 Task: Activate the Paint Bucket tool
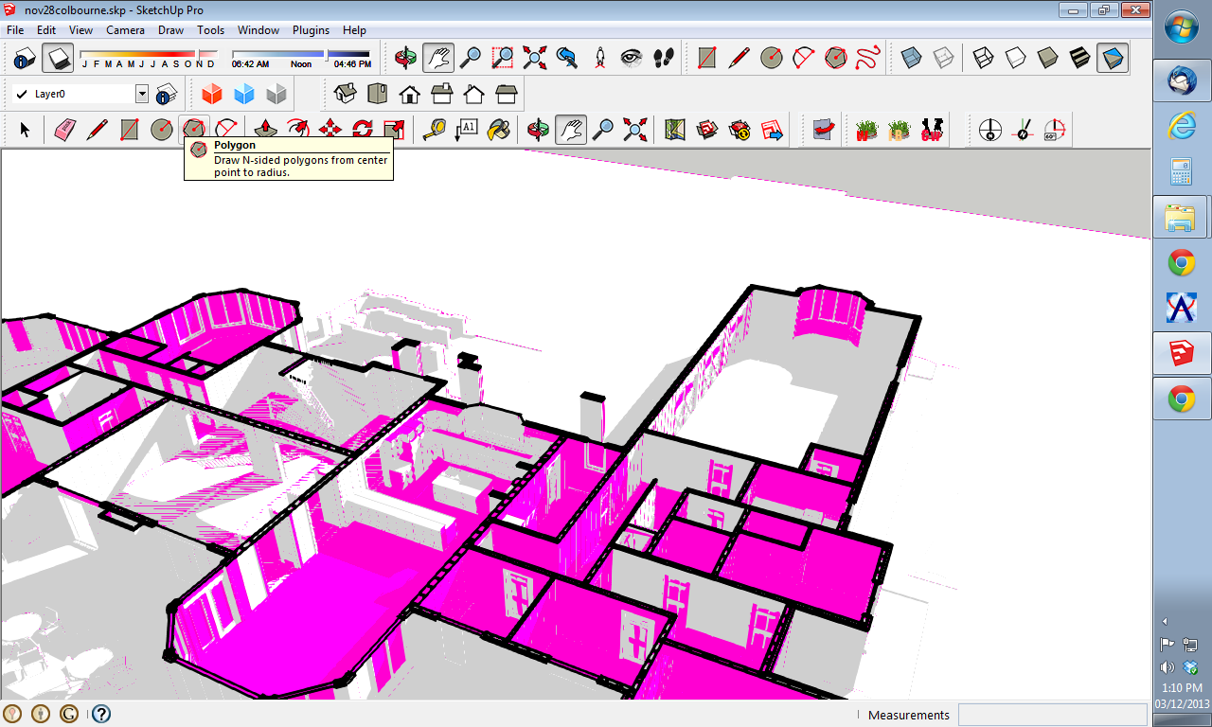click(498, 130)
